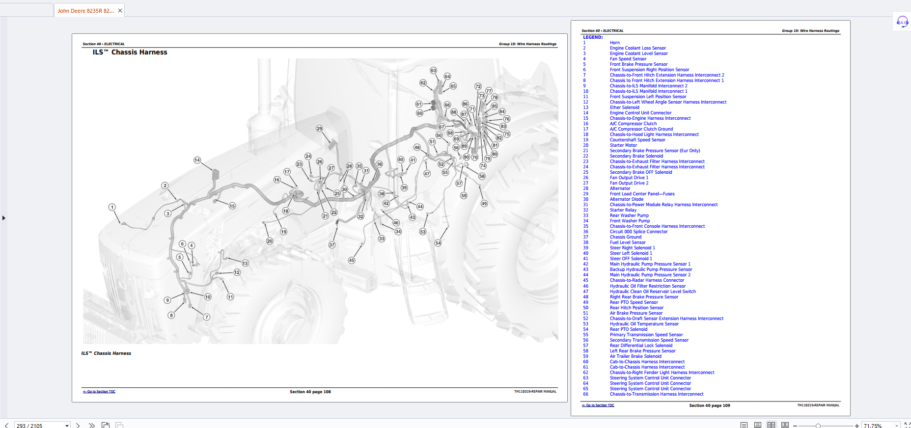Select two-page facing view
911x428 pixels.
(x=771, y=425)
